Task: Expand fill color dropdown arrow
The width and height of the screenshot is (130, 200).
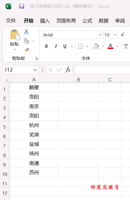Action: (103, 46)
